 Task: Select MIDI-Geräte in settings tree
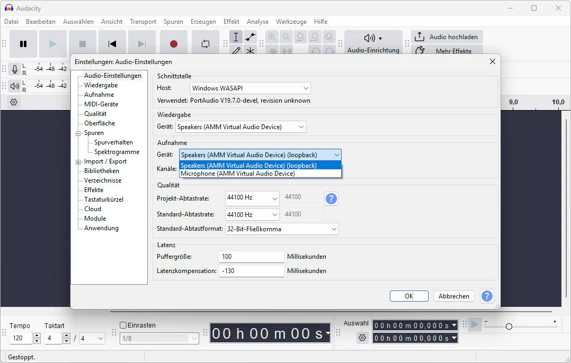tap(101, 104)
